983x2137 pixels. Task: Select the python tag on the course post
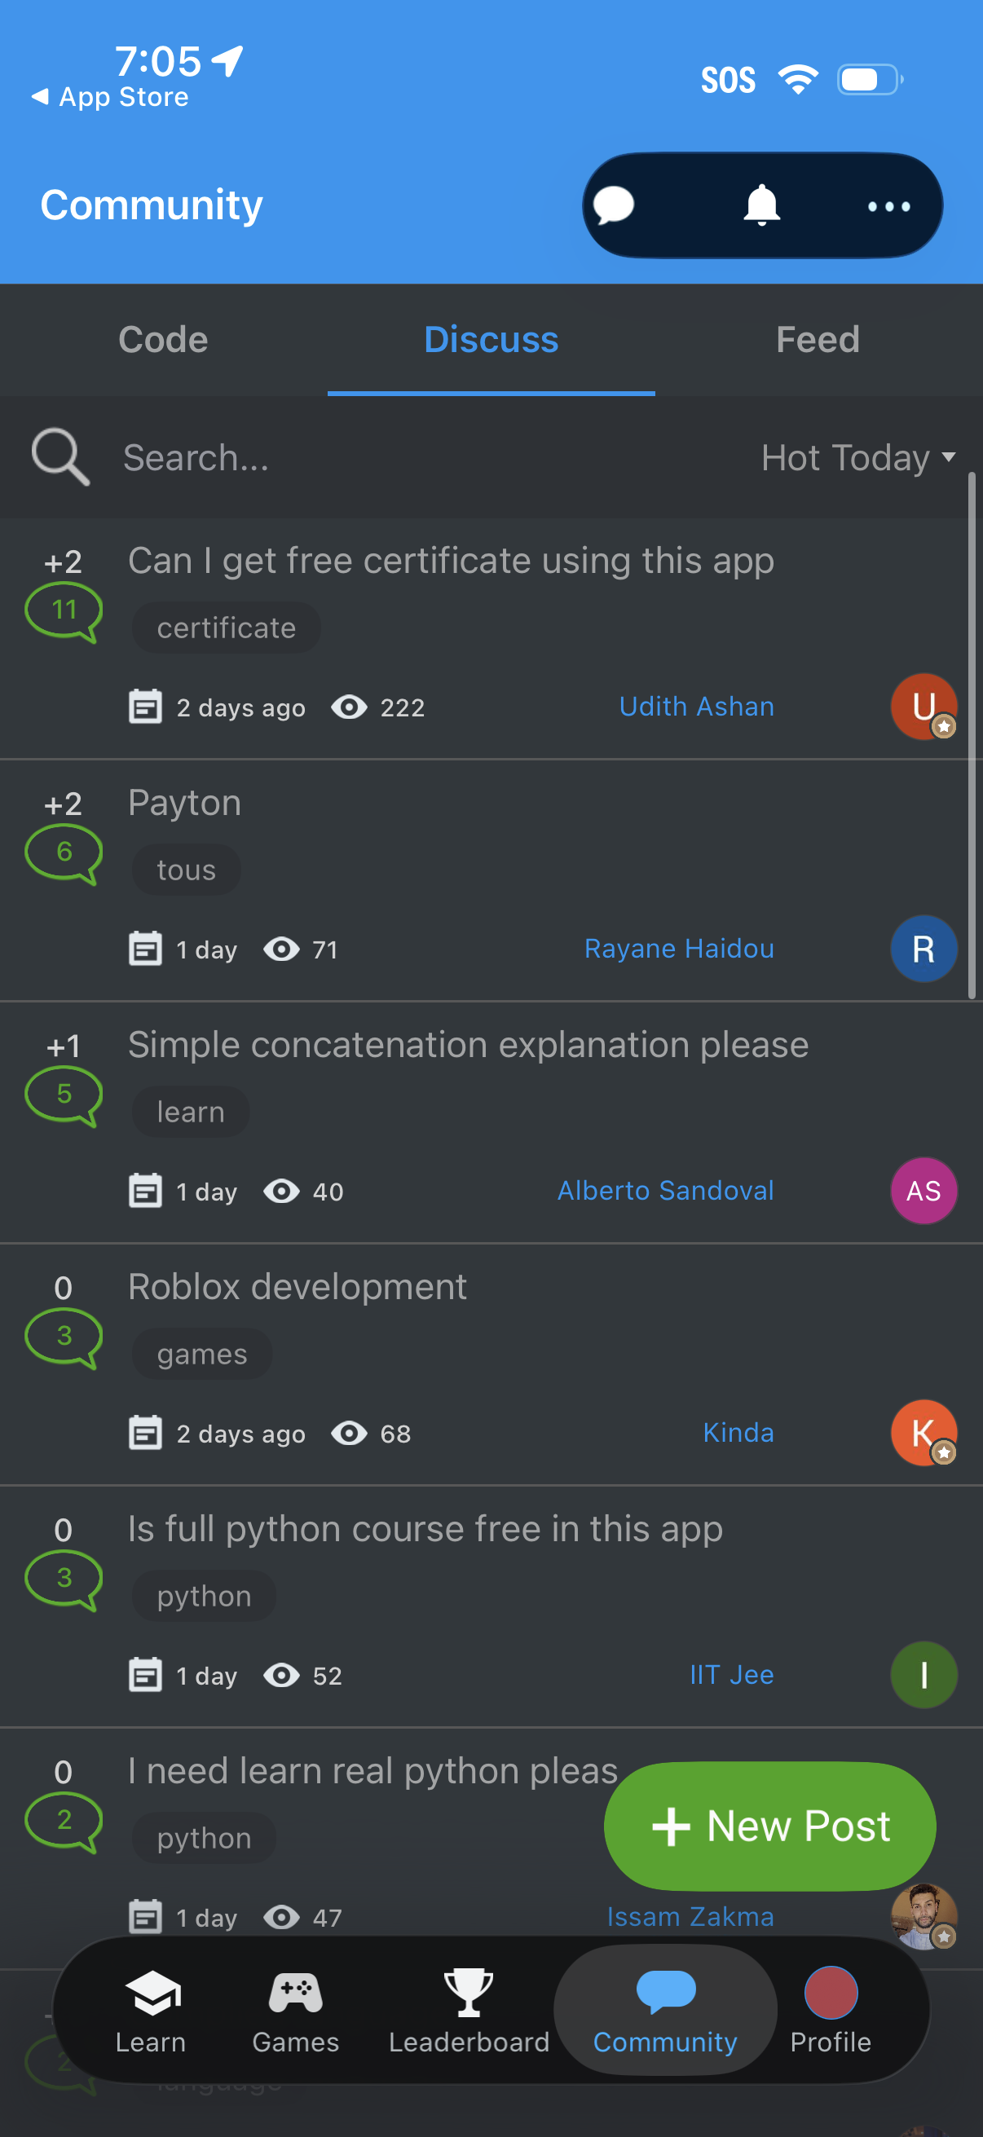coord(203,1594)
